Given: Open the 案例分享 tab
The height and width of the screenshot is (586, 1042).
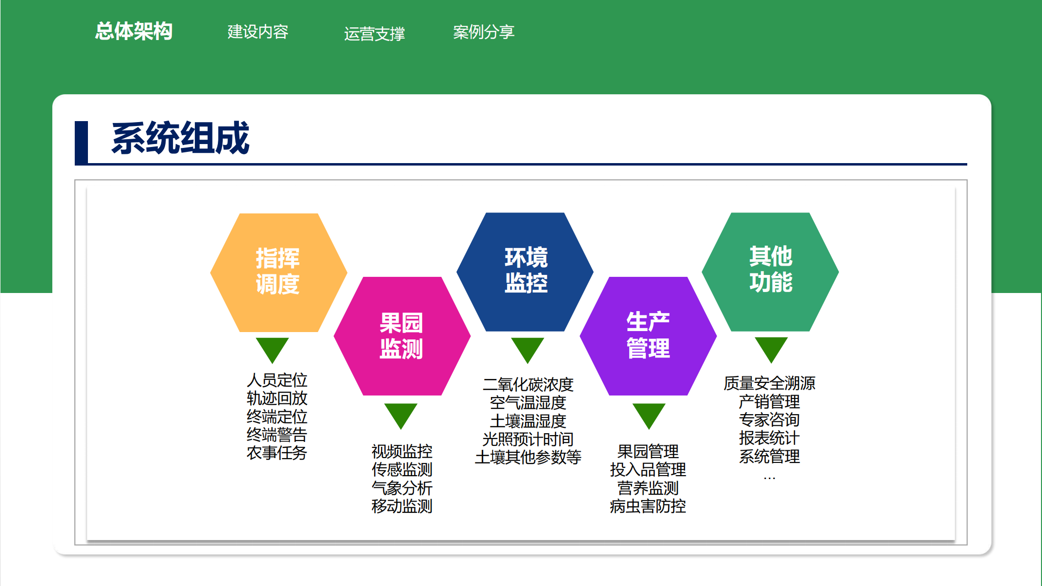Looking at the screenshot, I should pyautogui.click(x=483, y=32).
